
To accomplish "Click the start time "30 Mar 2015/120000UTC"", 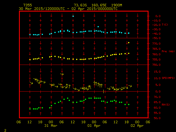I will click(x=42, y=9).
